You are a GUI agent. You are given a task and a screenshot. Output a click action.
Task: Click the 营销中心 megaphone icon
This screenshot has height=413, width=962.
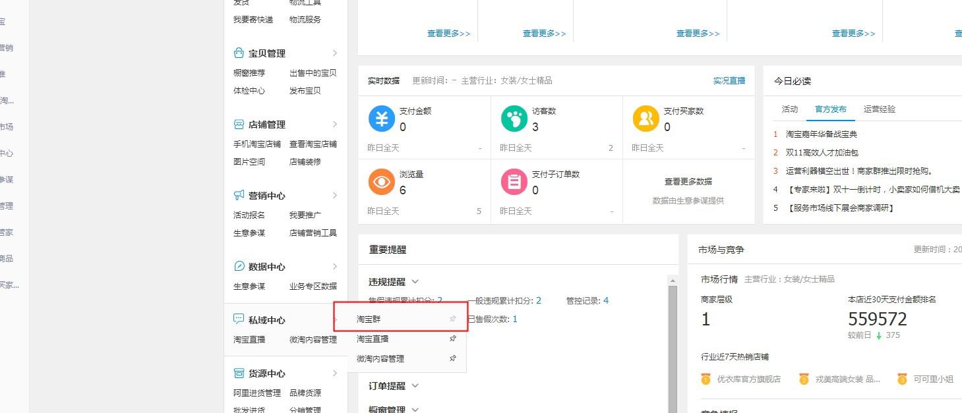click(x=239, y=196)
